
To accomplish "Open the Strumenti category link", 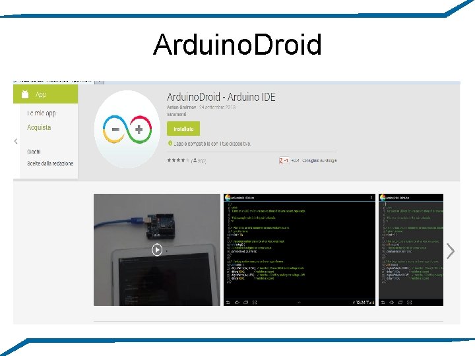I will click(x=177, y=115).
